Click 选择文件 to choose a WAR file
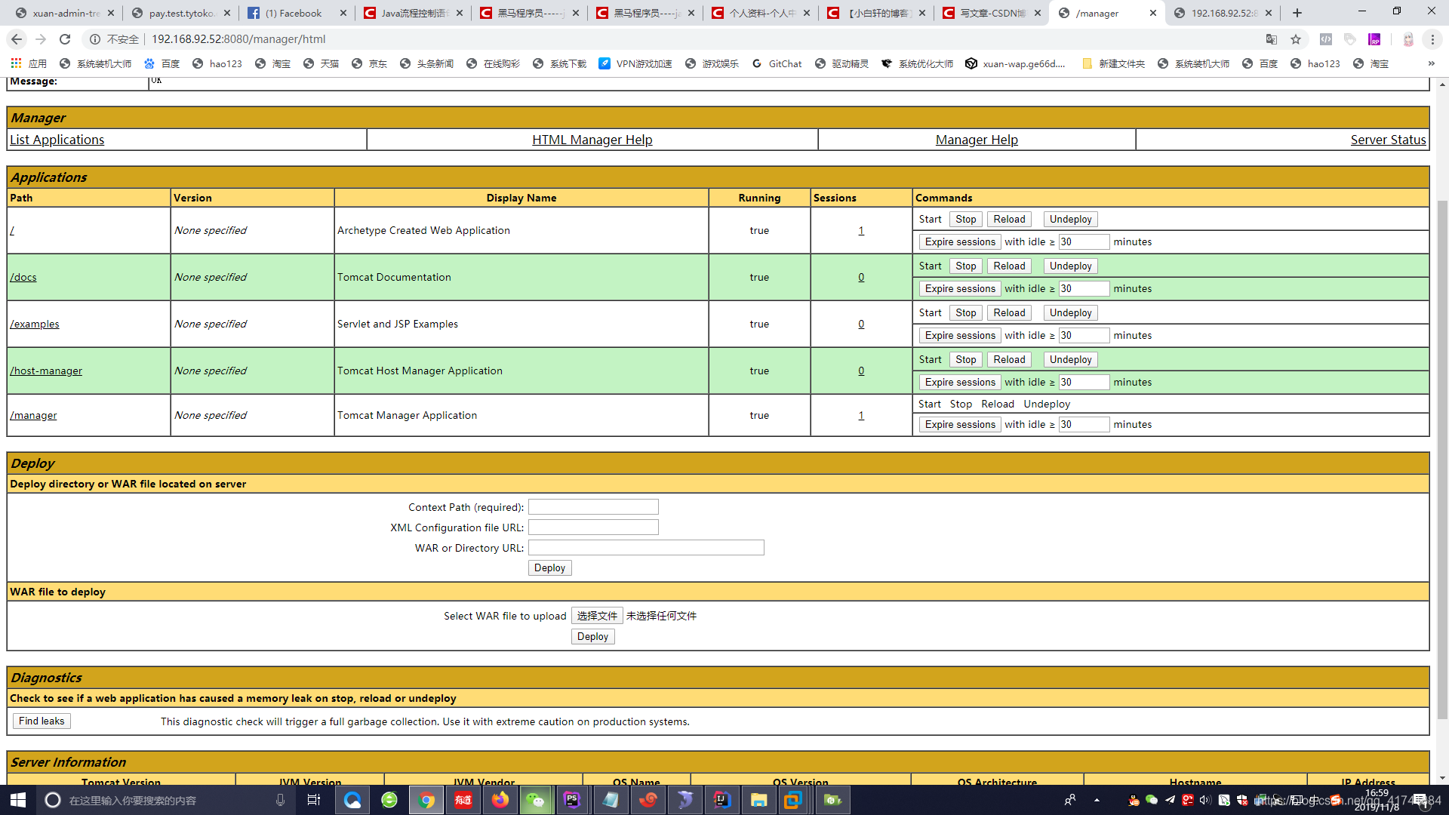Viewport: 1449px width, 815px height. [x=597, y=616]
